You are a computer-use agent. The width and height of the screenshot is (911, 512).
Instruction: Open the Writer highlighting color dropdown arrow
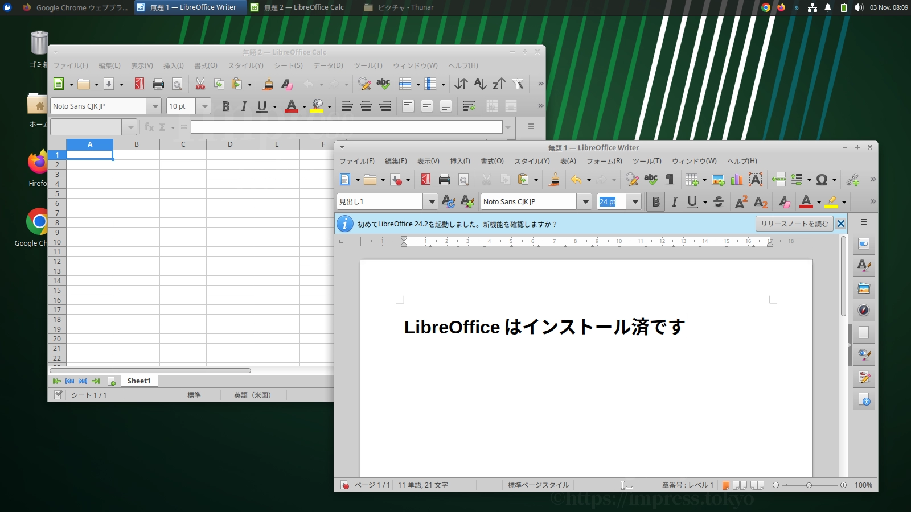(x=844, y=202)
